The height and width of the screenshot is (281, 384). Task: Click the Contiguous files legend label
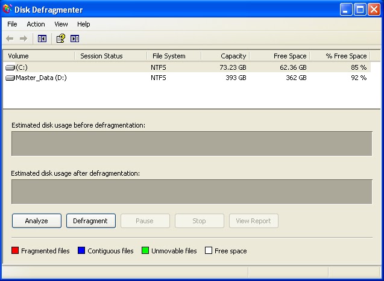110,251
